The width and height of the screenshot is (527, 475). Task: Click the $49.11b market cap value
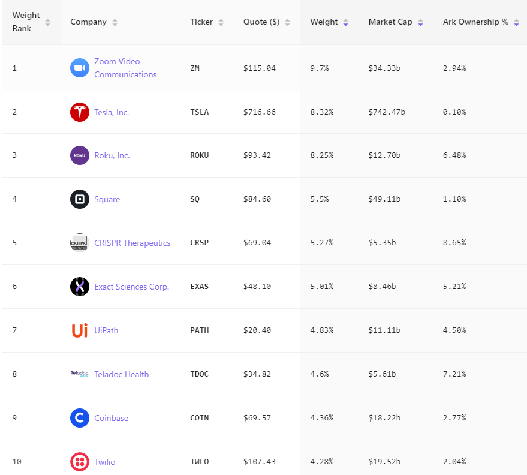click(384, 199)
